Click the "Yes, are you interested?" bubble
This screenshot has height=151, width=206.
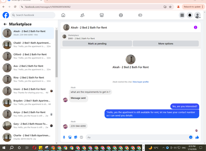point(185,107)
